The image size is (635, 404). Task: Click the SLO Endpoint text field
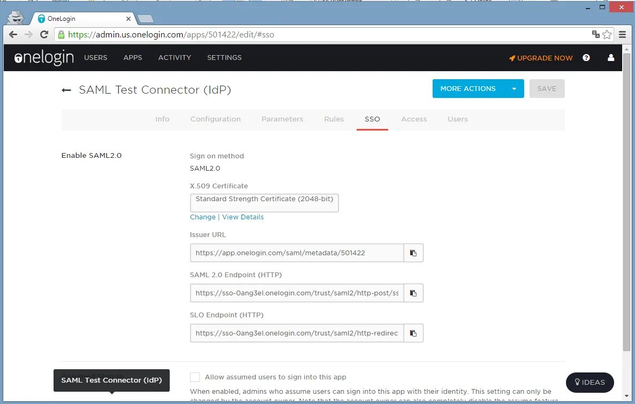click(x=297, y=333)
